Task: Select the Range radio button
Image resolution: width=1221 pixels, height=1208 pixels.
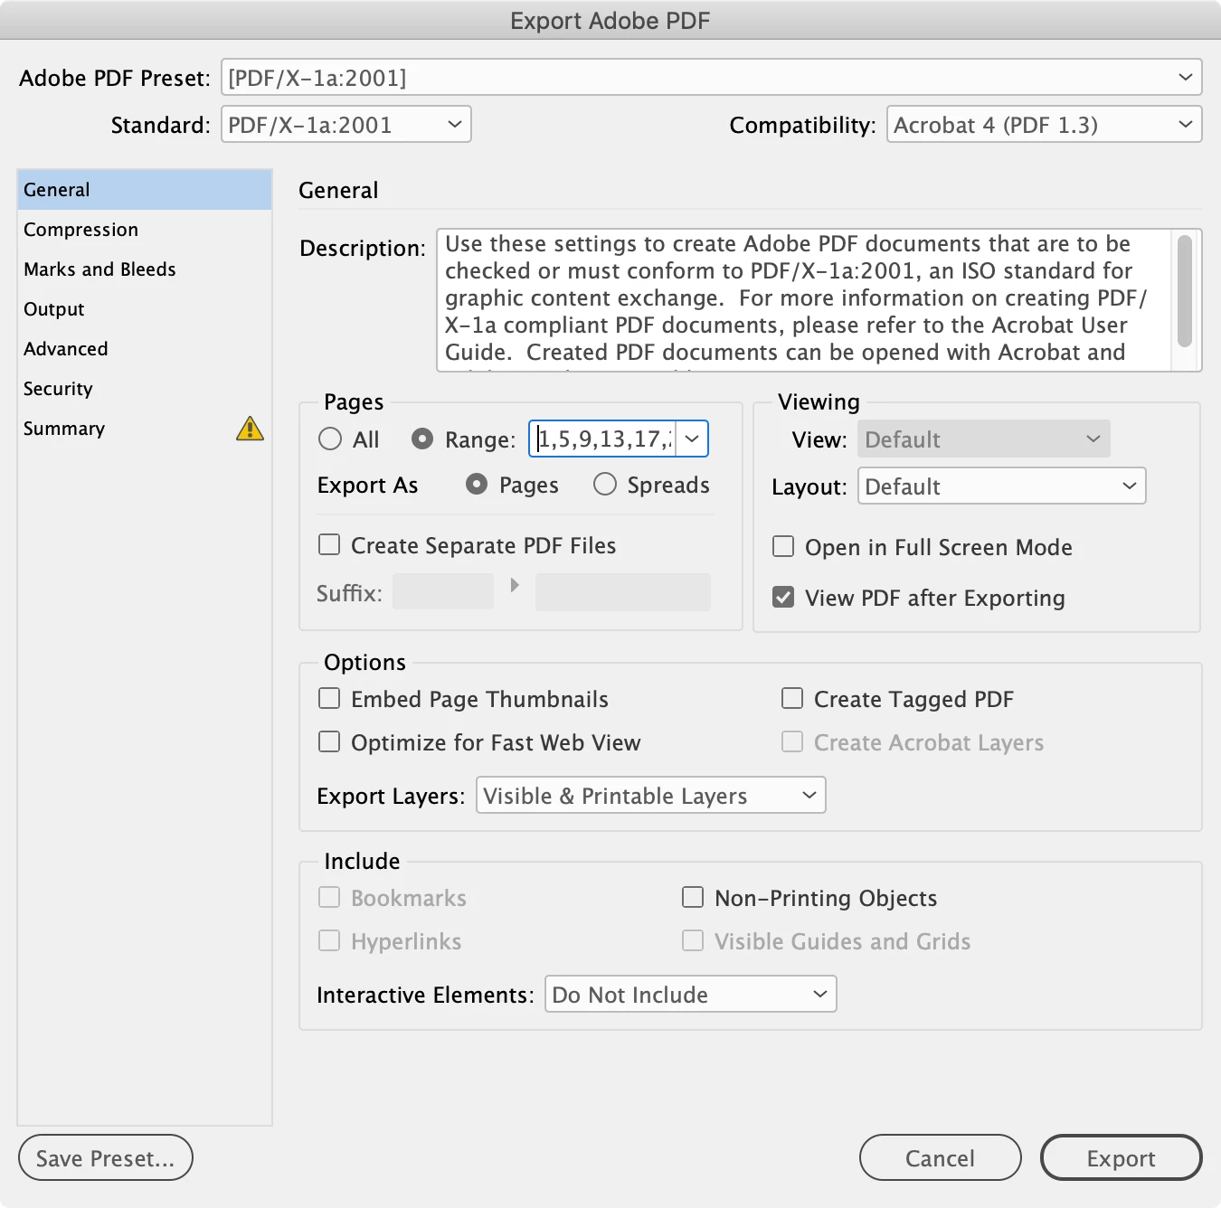Action: (422, 439)
